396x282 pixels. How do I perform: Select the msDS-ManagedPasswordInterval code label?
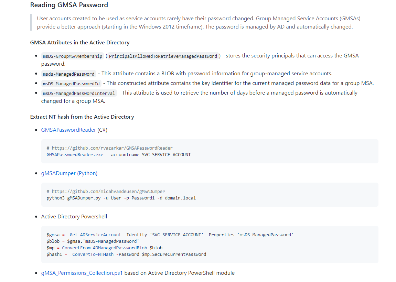pos(79,93)
